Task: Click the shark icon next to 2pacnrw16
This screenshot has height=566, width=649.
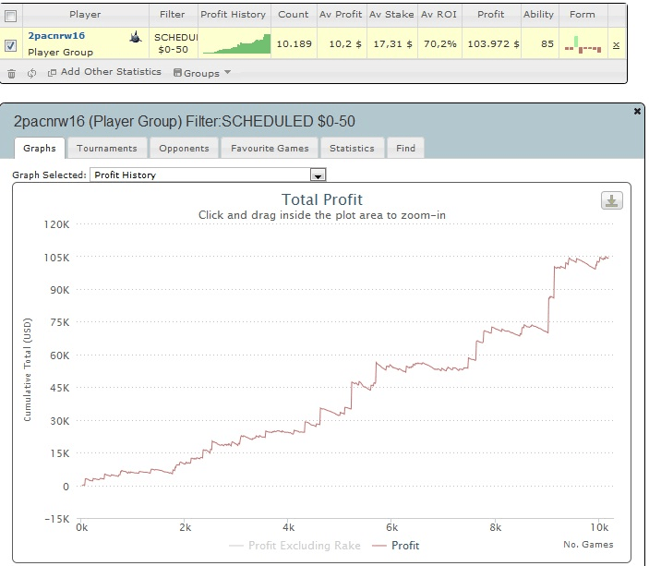Action: pyautogui.click(x=136, y=37)
